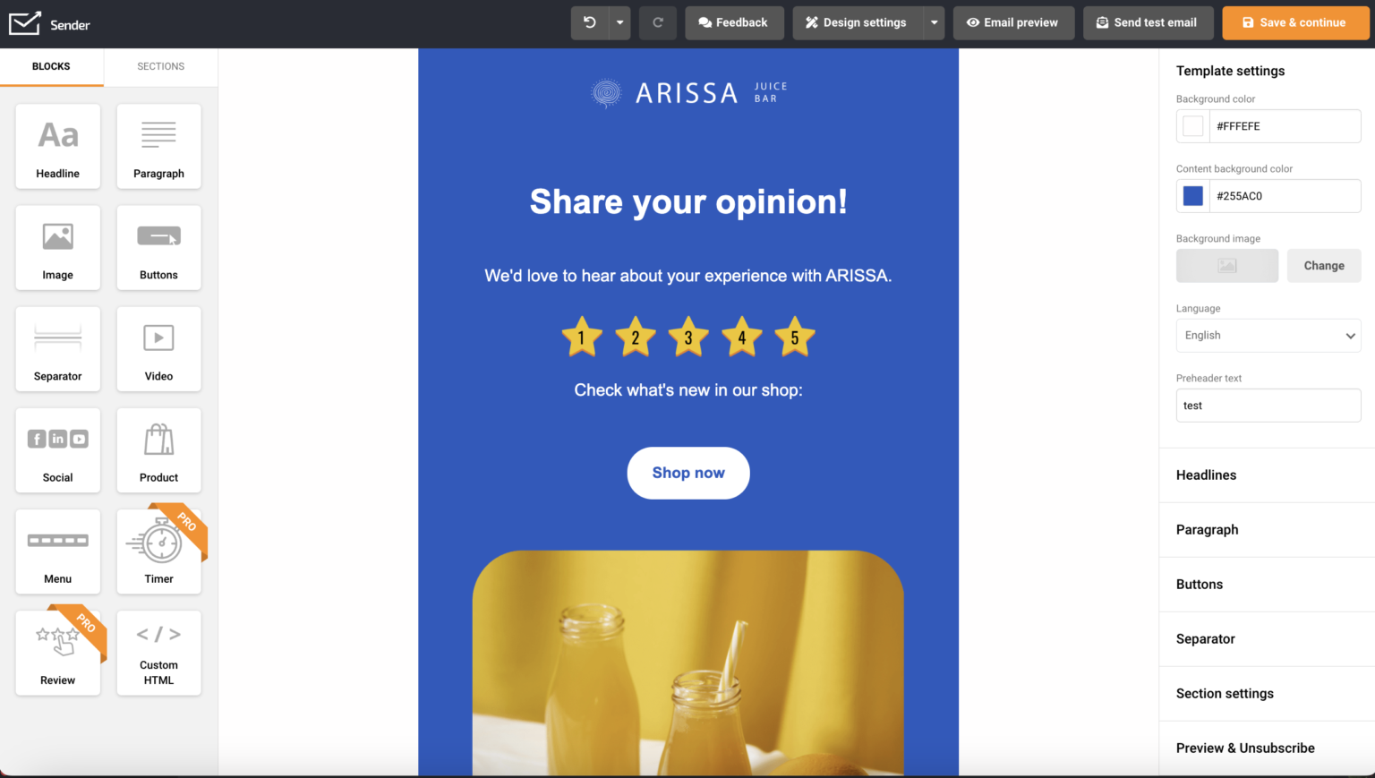
Task: Open Email preview
Action: pyautogui.click(x=1013, y=22)
